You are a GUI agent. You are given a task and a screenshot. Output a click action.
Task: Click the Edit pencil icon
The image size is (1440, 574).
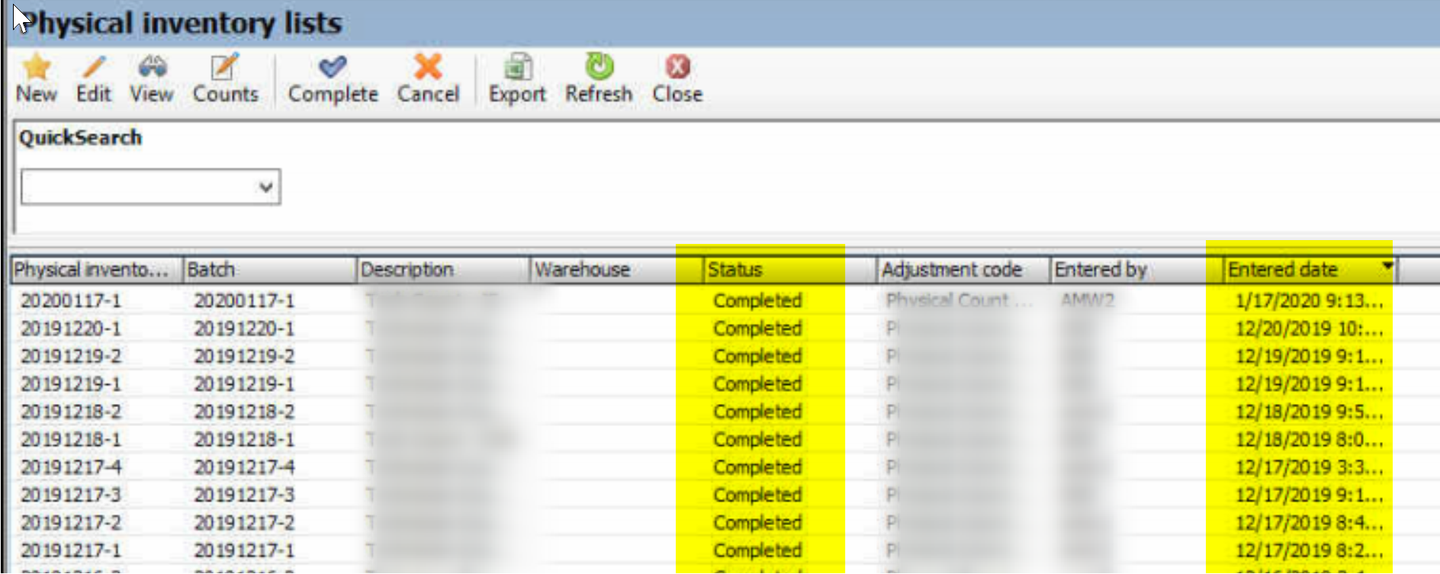click(94, 67)
